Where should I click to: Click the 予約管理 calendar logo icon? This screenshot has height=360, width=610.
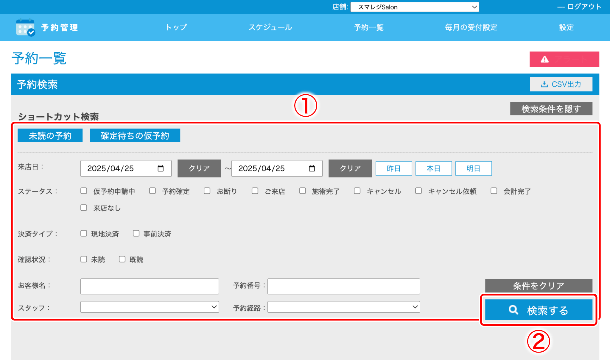coord(25,28)
